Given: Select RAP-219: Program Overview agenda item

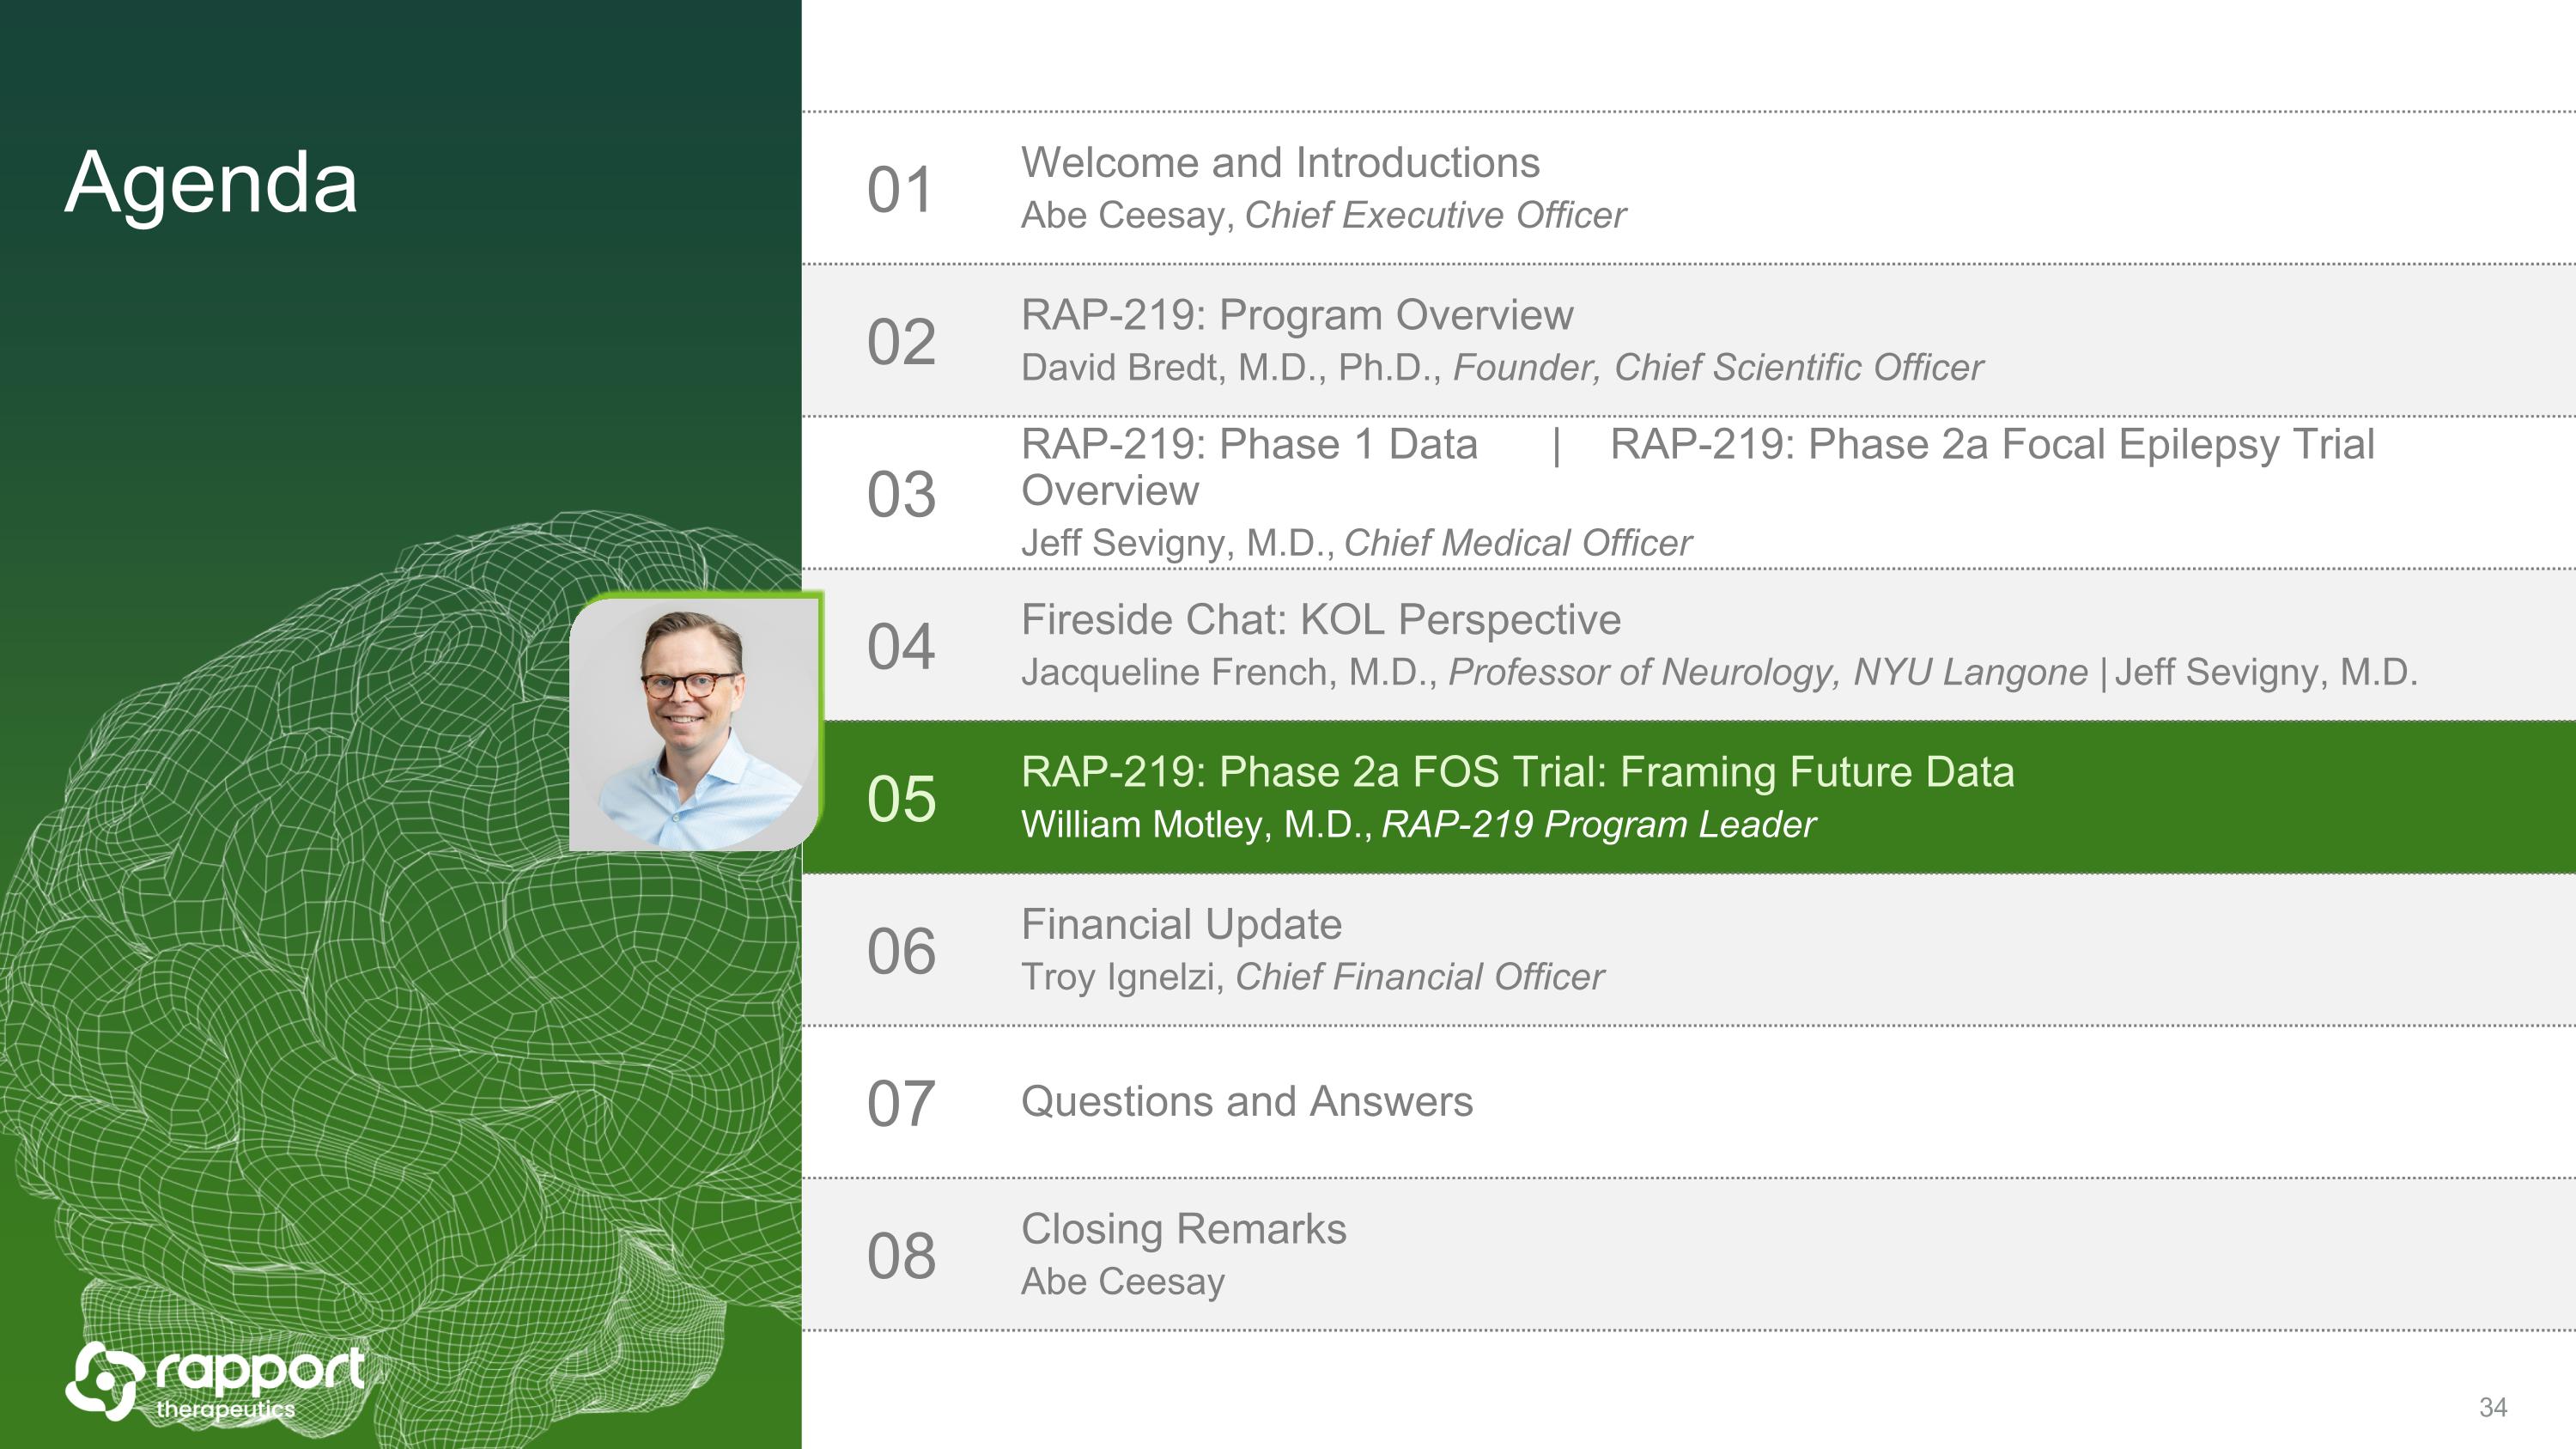Looking at the screenshot, I should click(1296, 315).
